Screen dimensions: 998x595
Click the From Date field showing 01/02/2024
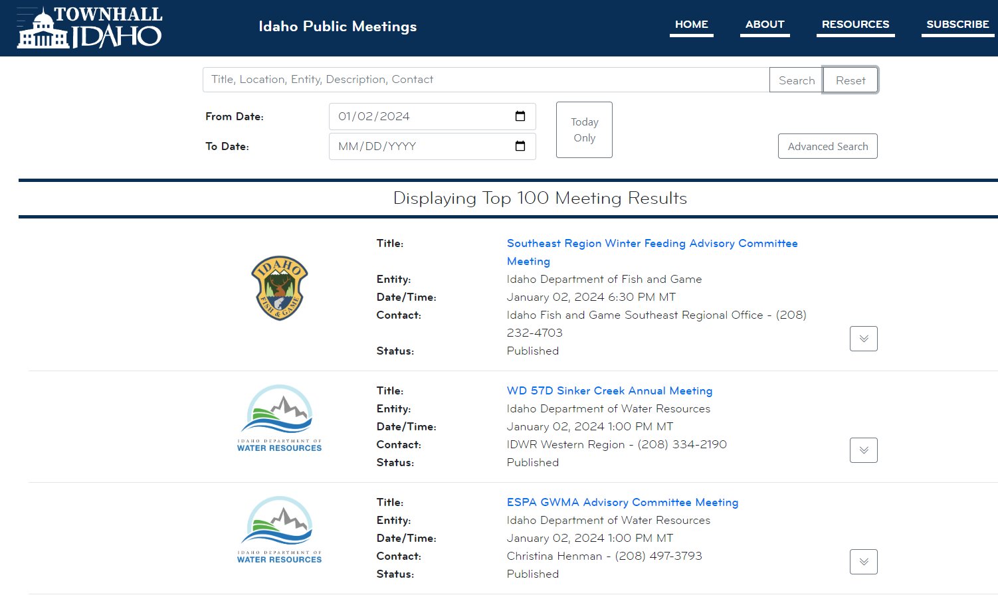click(x=433, y=117)
